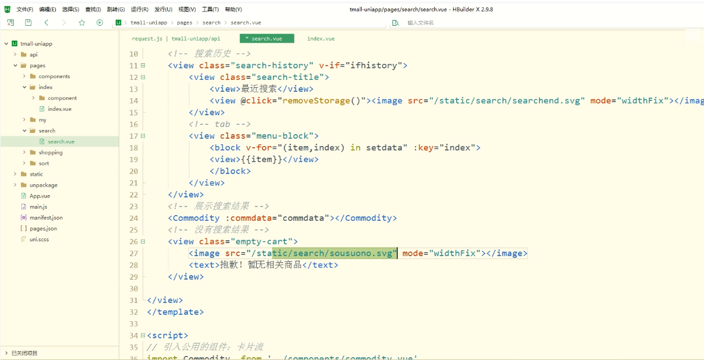704x360 pixels.
Task: Switch to the index.vue editor tab
Action: tap(321, 39)
